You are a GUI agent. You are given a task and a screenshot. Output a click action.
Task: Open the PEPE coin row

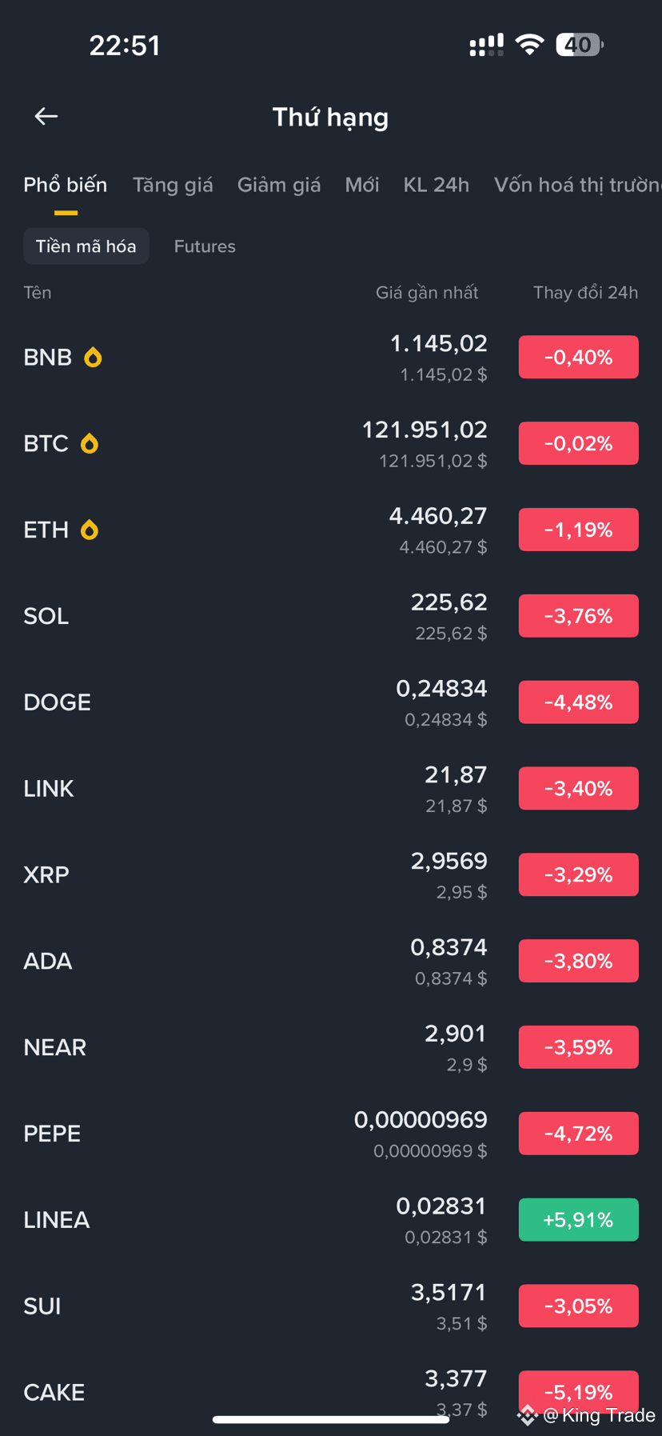pos(331,1134)
